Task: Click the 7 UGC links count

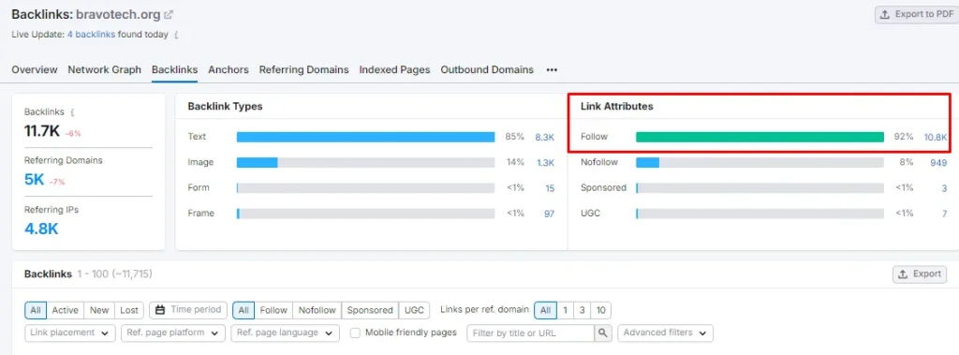Action: (x=944, y=214)
